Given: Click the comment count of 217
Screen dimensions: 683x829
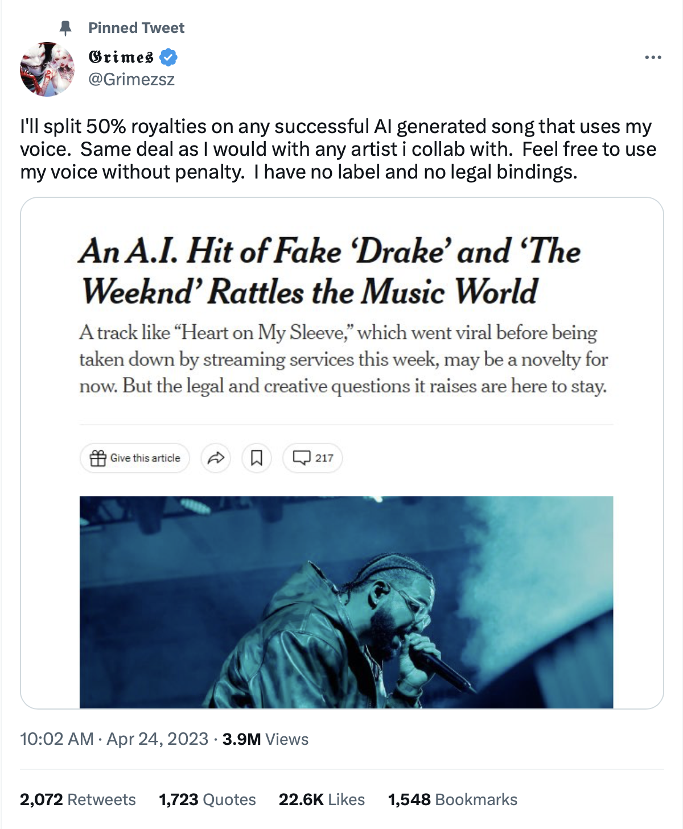Looking at the screenshot, I should (x=323, y=458).
